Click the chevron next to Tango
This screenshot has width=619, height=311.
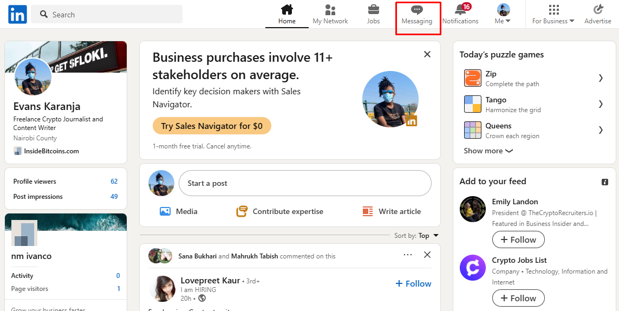tap(601, 105)
